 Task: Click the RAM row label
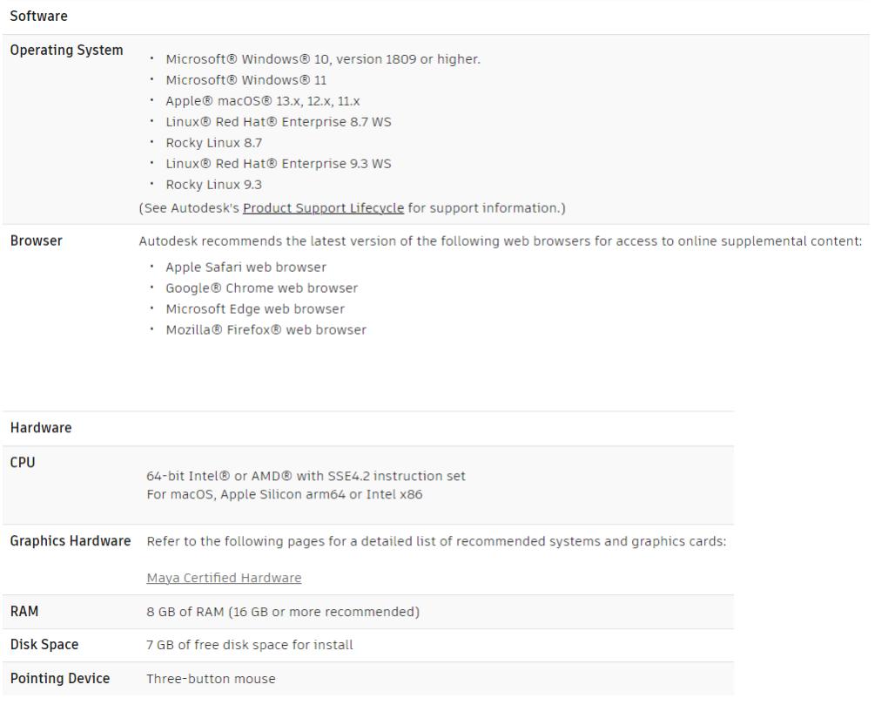click(x=24, y=612)
